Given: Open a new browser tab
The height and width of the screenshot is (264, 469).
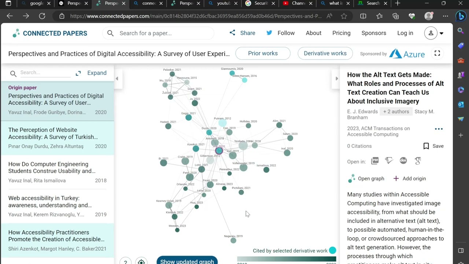Looking at the screenshot, I should click(398, 3).
